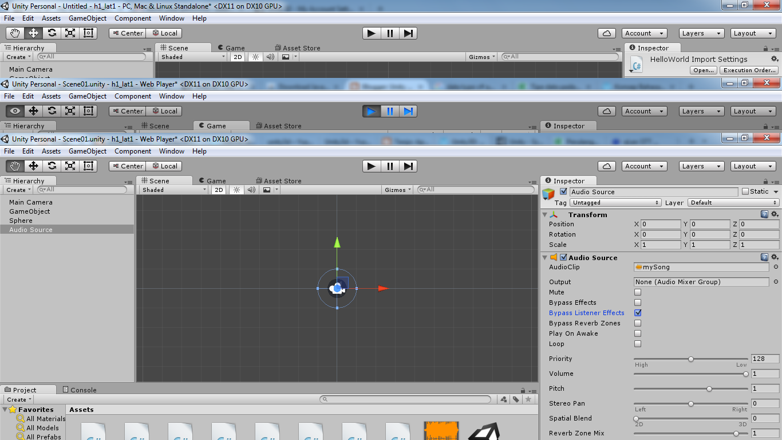Enable the Bypass Effects checkbox
The width and height of the screenshot is (782, 440).
pos(638,302)
